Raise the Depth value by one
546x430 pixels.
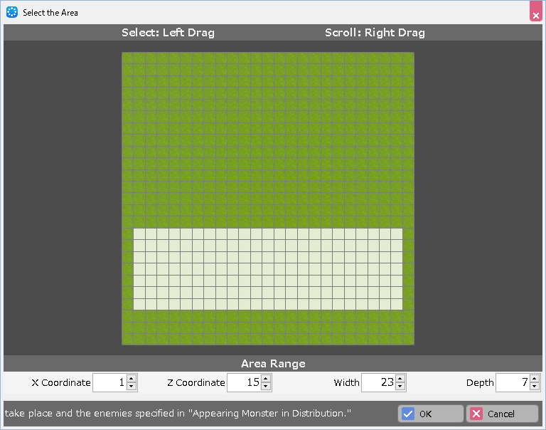tap(535, 378)
